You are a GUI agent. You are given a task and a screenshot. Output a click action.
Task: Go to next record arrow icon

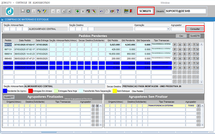point(64,11)
